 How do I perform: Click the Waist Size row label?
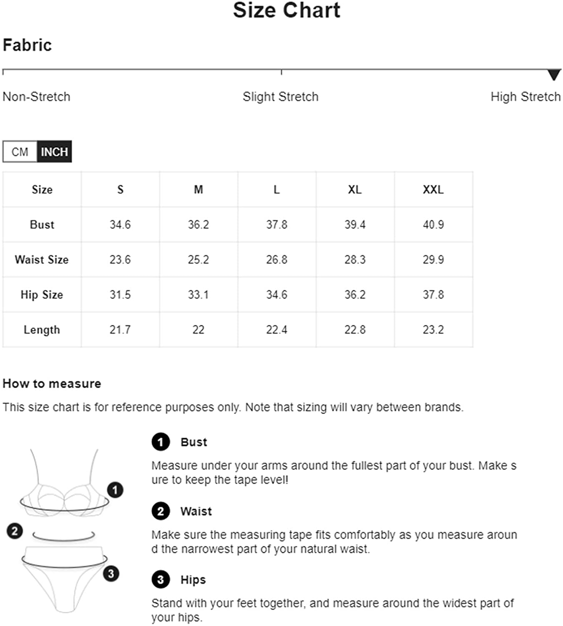tap(42, 260)
